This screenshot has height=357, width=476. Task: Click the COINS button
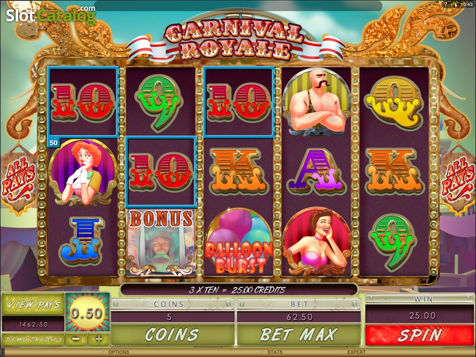(173, 335)
